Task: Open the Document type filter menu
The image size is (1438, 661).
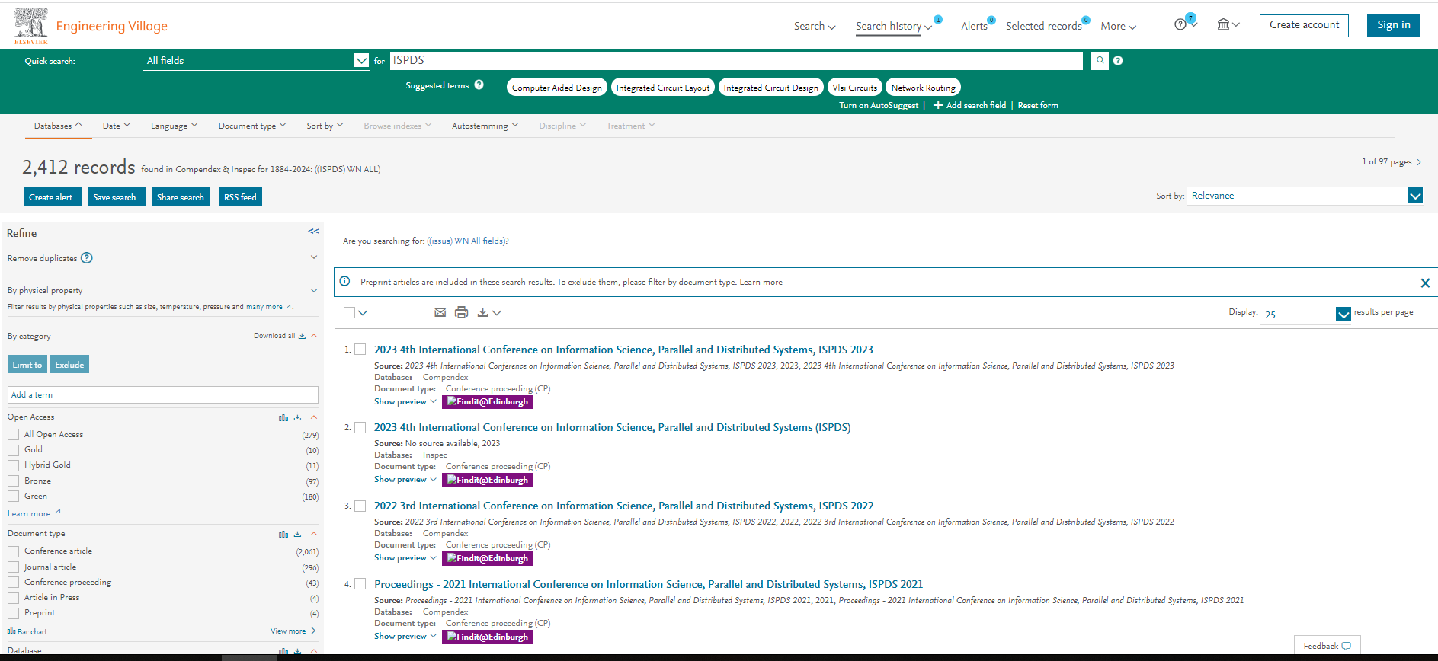Action: point(252,126)
